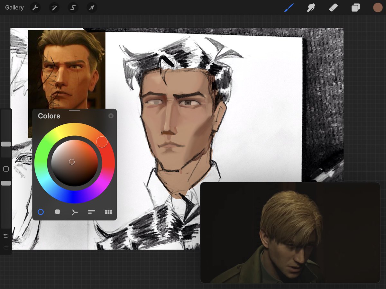The width and height of the screenshot is (386, 289).
Task: Switch to the Harmony color tab
Action: (75, 212)
